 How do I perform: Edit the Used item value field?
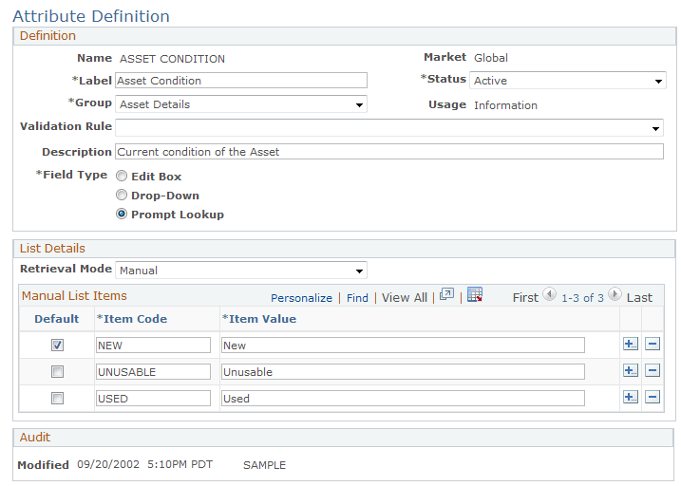click(403, 399)
